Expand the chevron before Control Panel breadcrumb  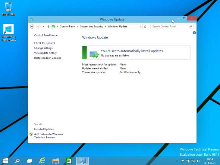click(57, 26)
